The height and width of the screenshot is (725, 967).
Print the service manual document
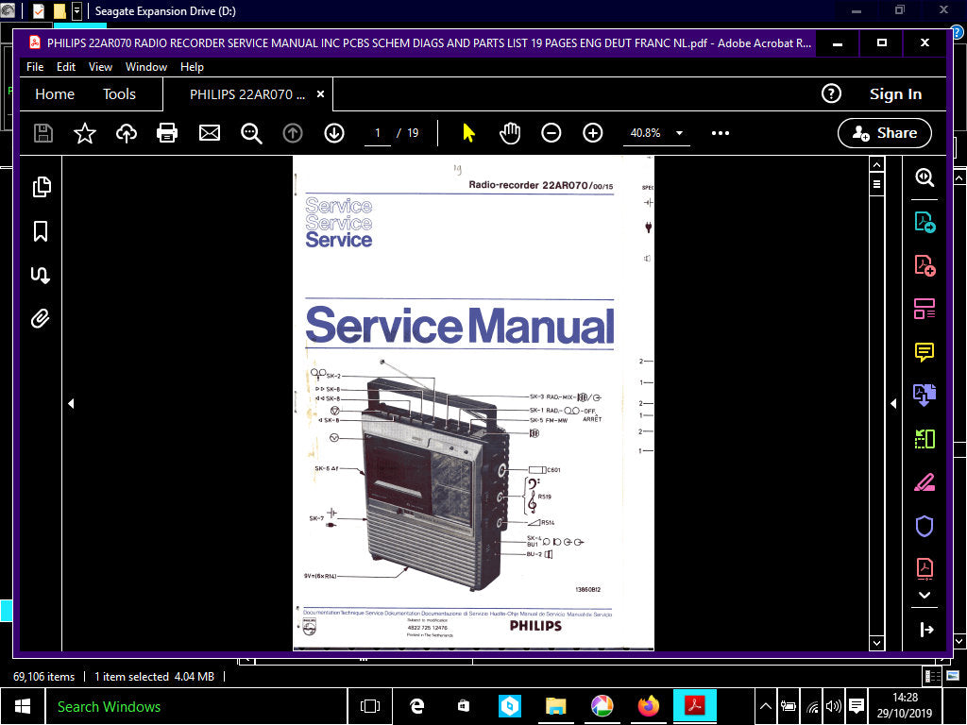167,133
